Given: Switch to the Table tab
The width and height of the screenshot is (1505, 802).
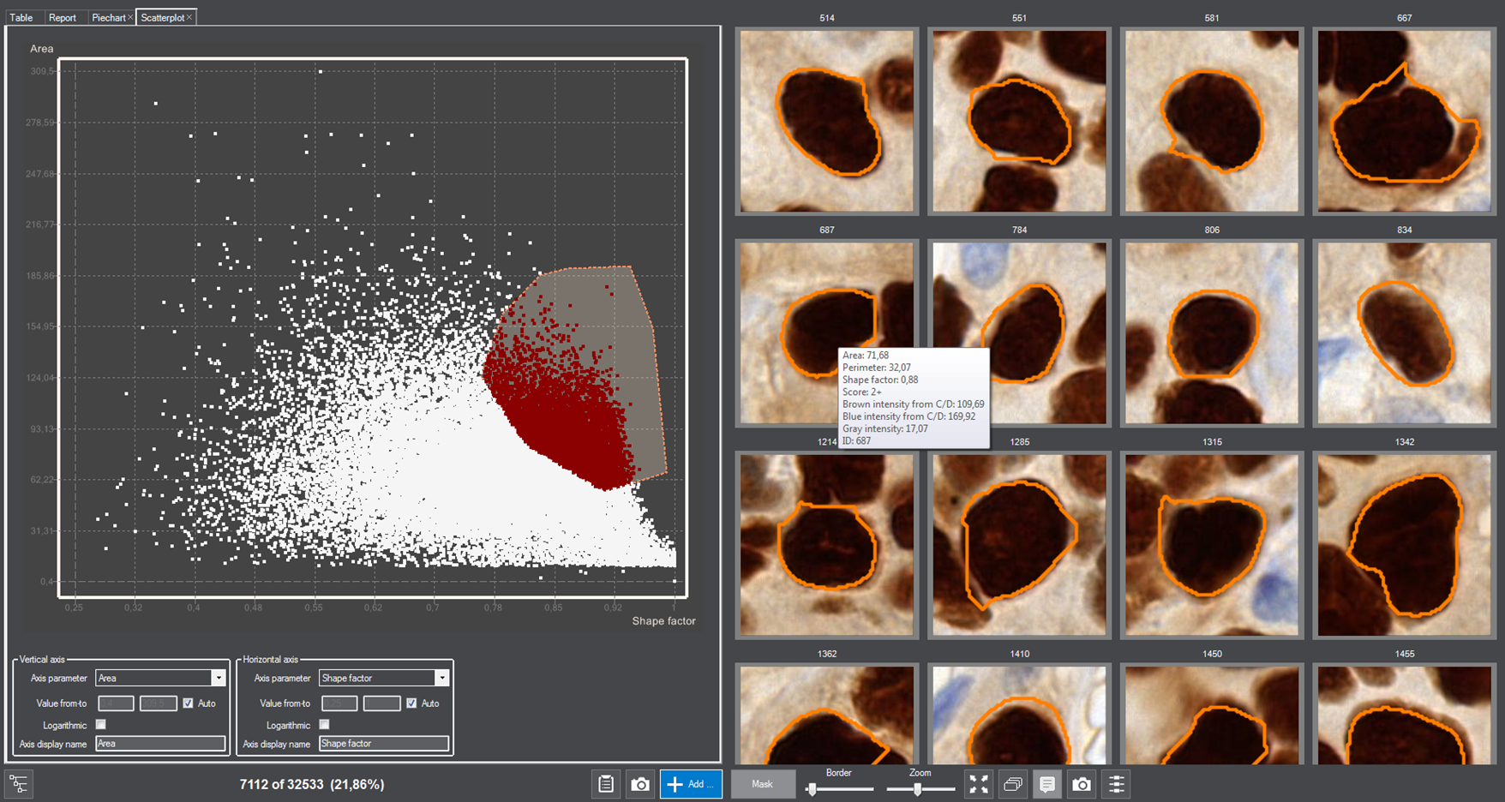Looking at the screenshot, I should click(x=21, y=17).
